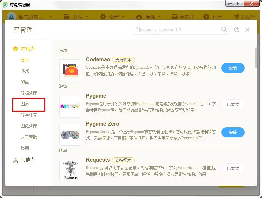Click the 官方 section heading in list

63,50
